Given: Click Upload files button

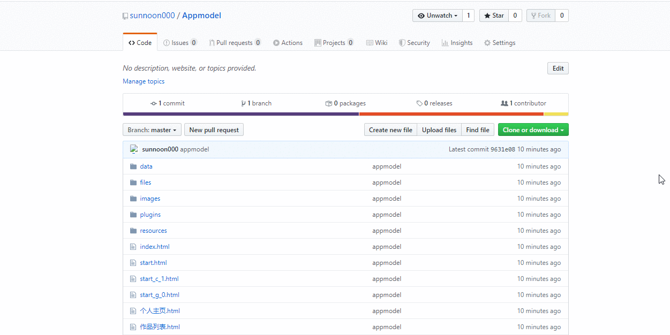Looking at the screenshot, I should coord(439,130).
